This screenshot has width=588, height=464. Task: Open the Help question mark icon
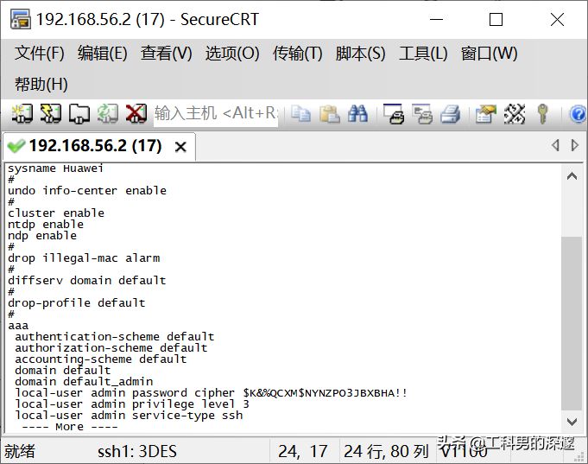(578, 113)
